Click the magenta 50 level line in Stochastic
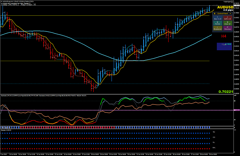The image size is (240, 156). (x=117, y=110)
